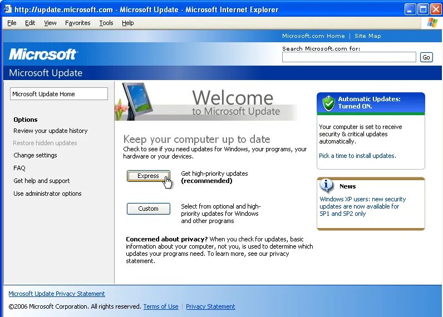443x317 pixels.
Task: Open Change settings option
Action: click(35, 155)
